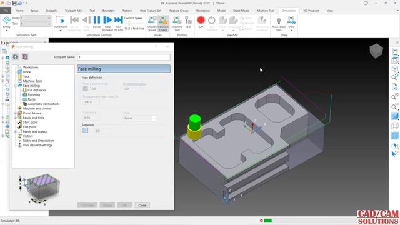400x225 pixels.
Task: Switch to the Boundary tab
Action: [x=109, y=11]
